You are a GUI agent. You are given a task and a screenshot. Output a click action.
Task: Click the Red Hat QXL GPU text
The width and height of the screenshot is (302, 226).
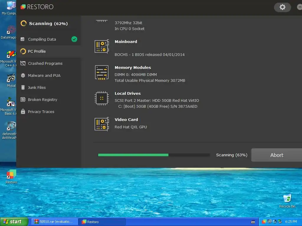131,127
